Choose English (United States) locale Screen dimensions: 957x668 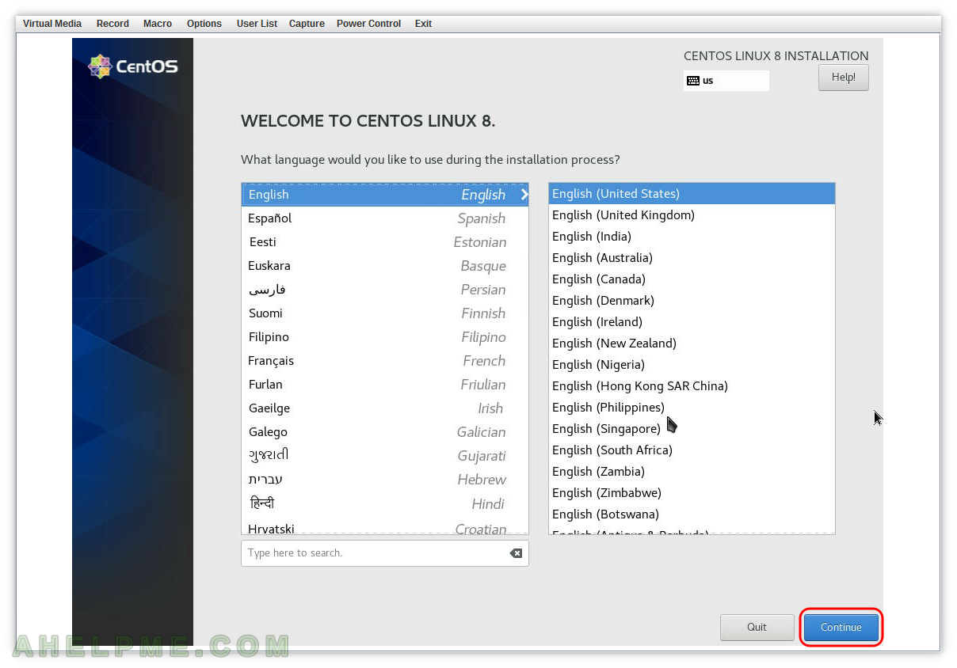point(692,194)
